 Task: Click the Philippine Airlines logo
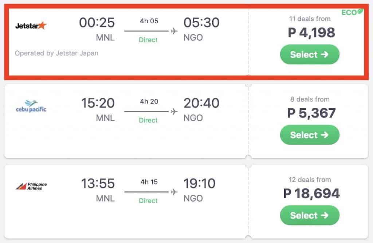pos(32,186)
